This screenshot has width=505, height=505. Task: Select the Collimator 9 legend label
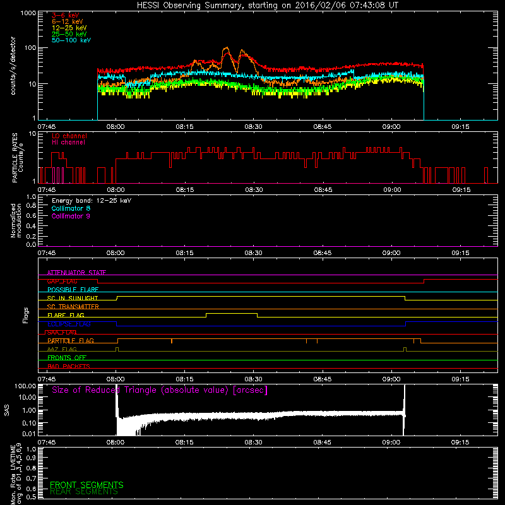click(71, 216)
